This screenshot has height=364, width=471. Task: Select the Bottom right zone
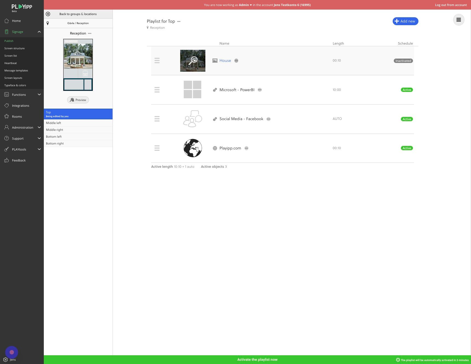click(x=78, y=143)
